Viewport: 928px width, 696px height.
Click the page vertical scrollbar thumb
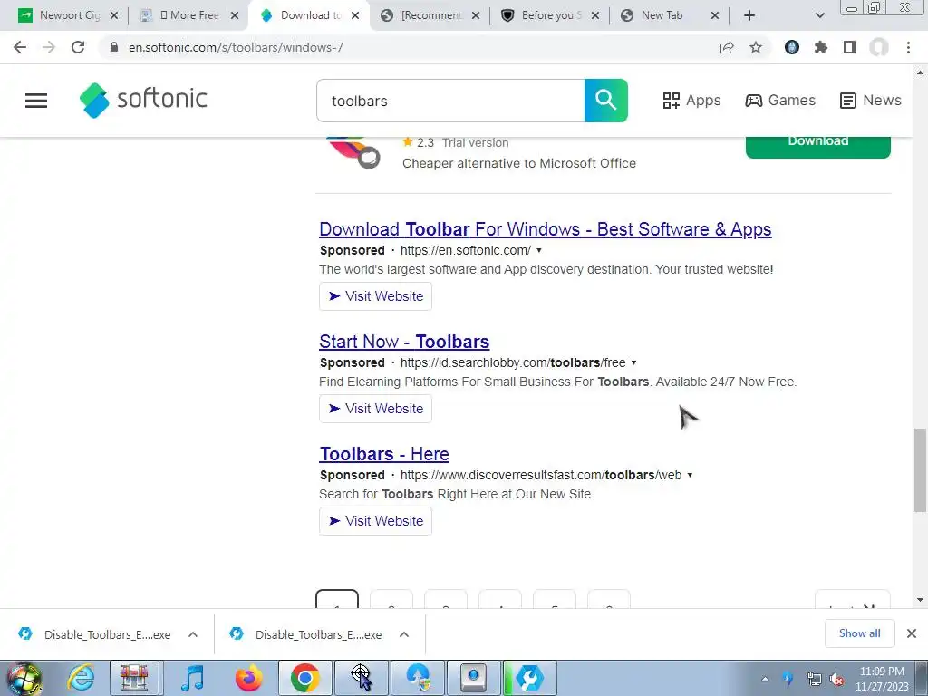(x=920, y=470)
